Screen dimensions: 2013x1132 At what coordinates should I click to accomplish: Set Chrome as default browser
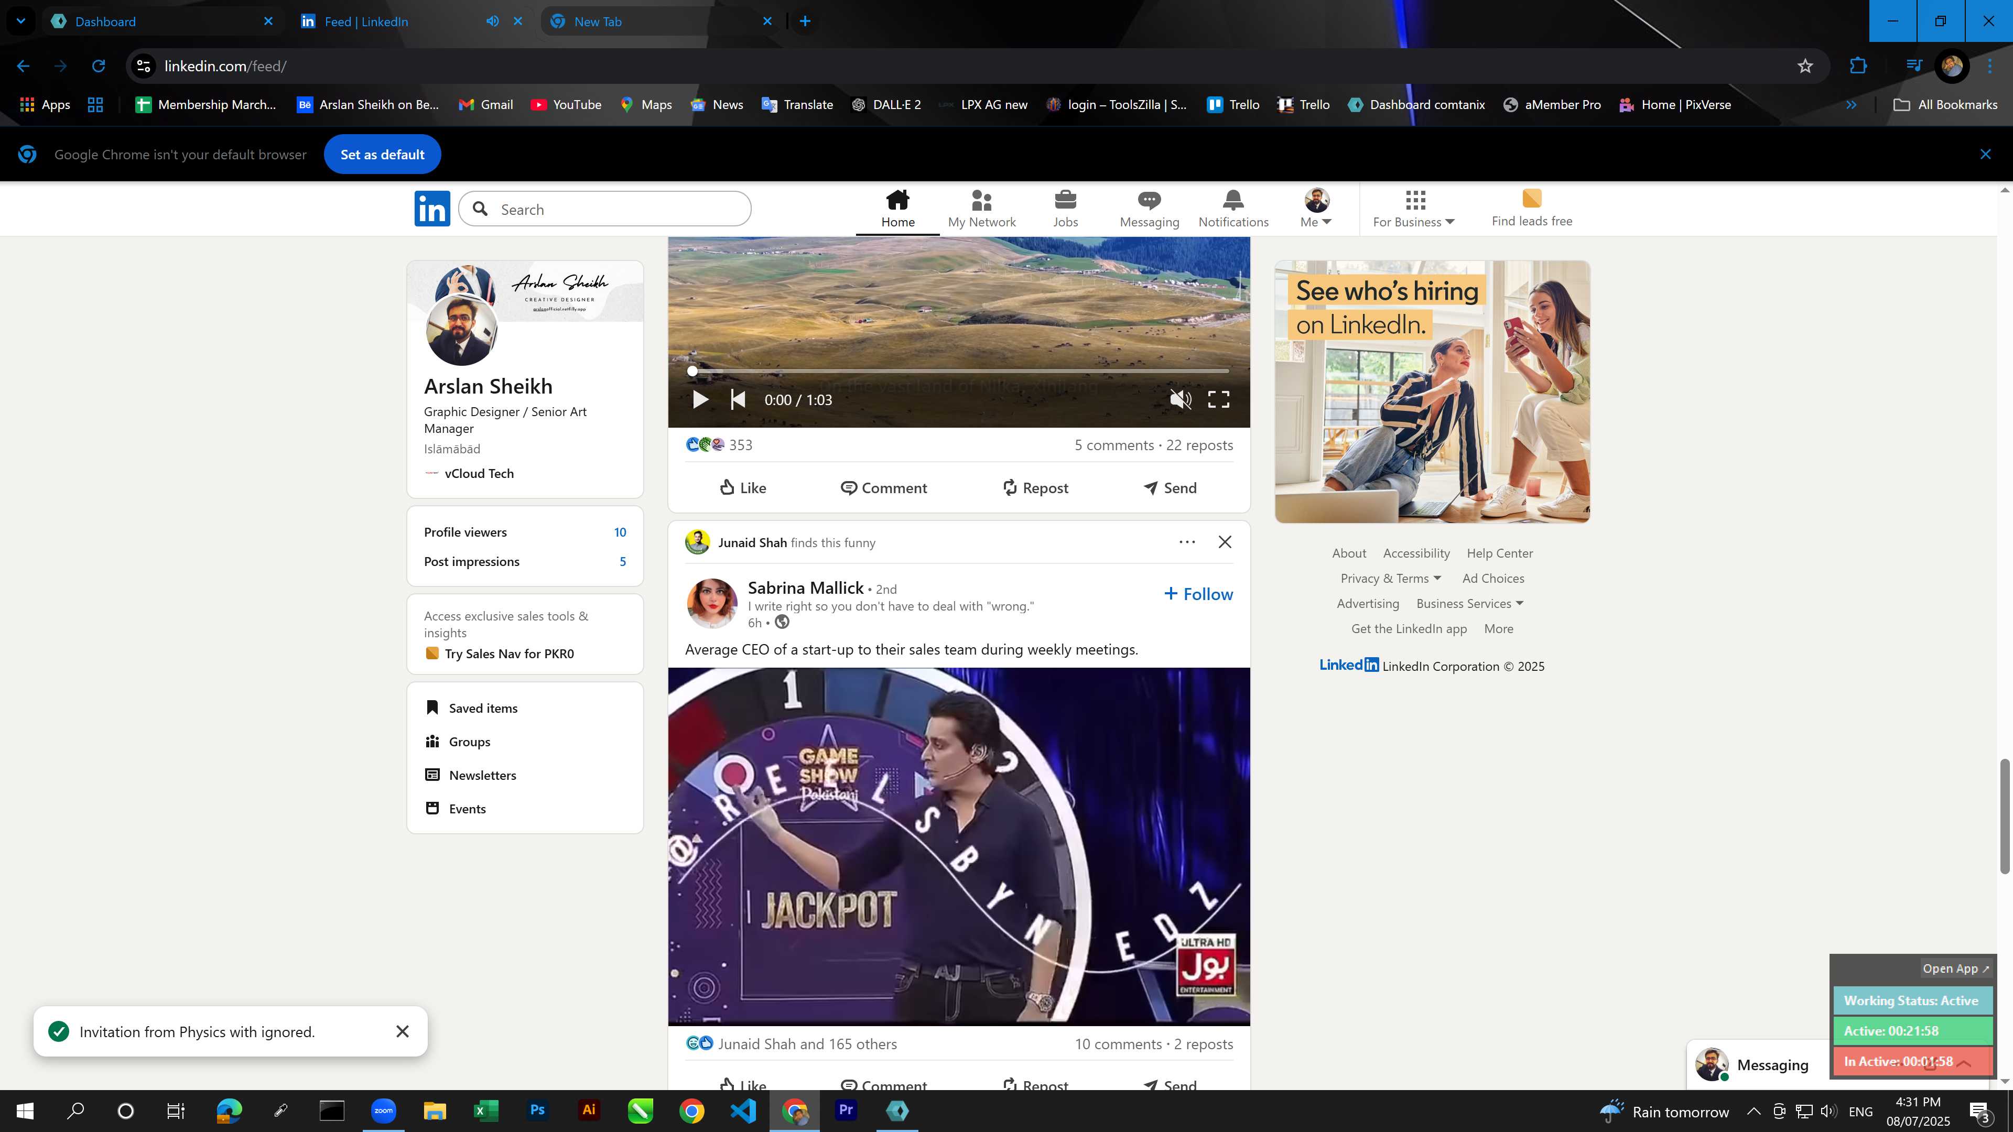click(x=382, y=155)
